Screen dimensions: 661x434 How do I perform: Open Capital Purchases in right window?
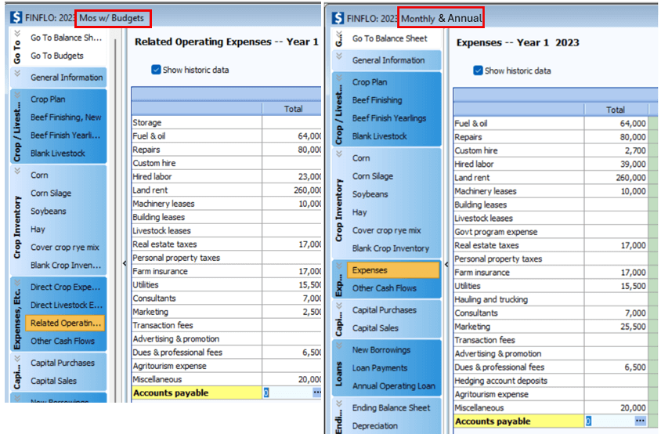[384, 310]
